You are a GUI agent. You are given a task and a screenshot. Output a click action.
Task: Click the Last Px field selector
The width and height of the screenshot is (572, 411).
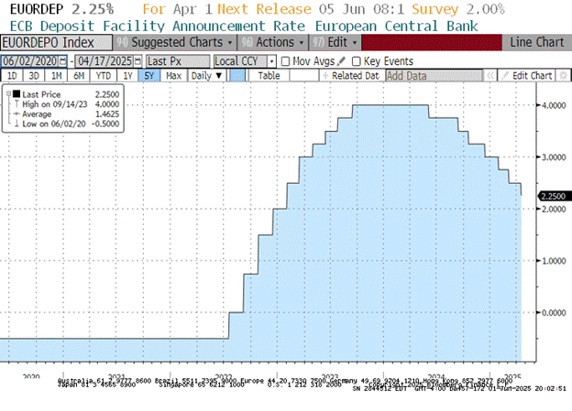[x=178, y=61]
